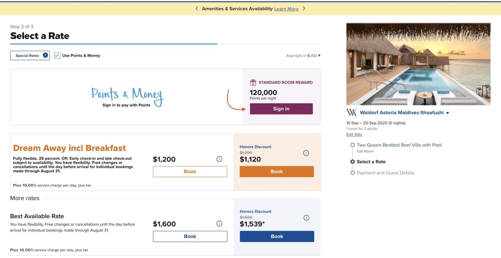501x258 pixels.
Task: Show info for Best Available $1,600 rate
Action: pos(219,224)
